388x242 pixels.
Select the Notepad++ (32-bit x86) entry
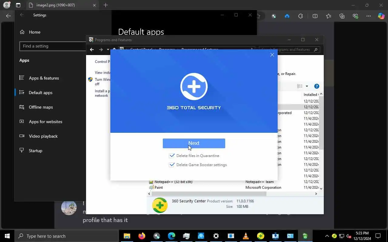click(232, 182)
